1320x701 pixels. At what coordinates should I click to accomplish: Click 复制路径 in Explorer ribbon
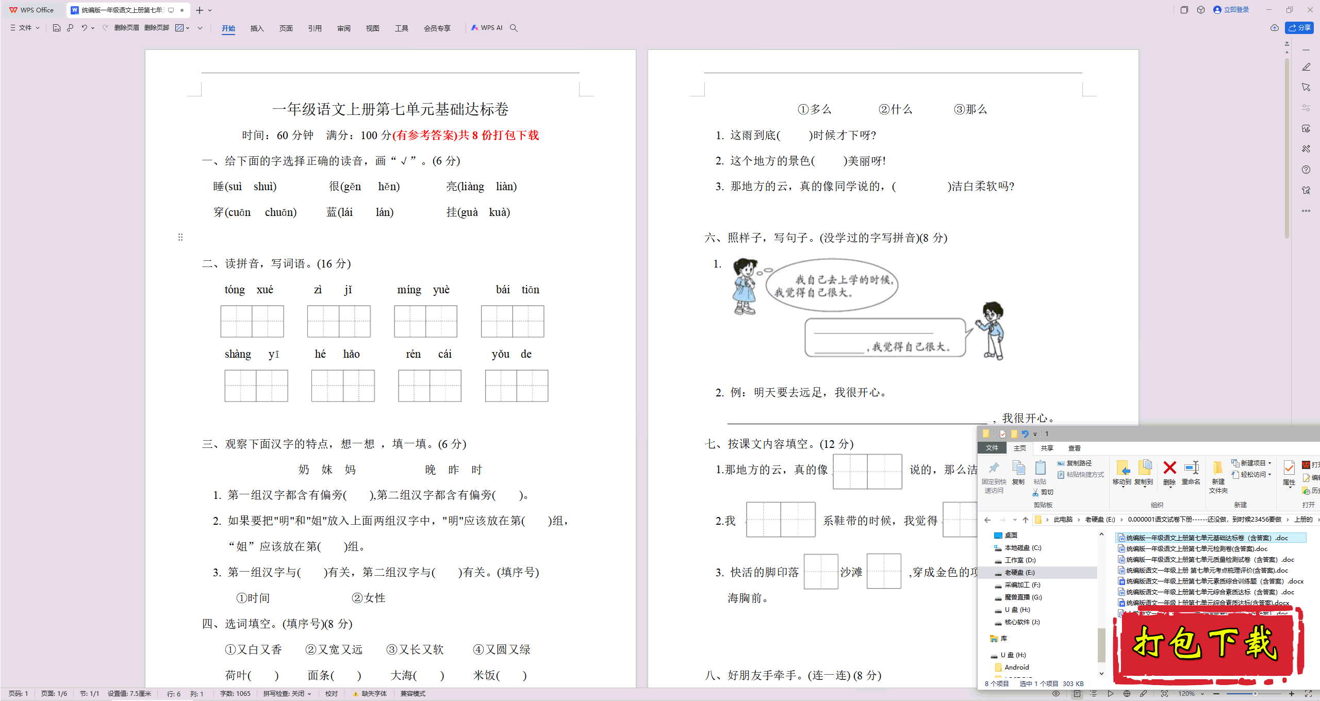(1075, 463)
